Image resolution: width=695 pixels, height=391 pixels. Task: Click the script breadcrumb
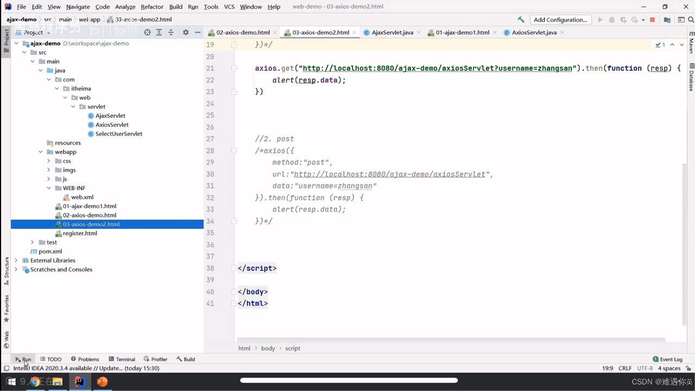click(293, 348)
